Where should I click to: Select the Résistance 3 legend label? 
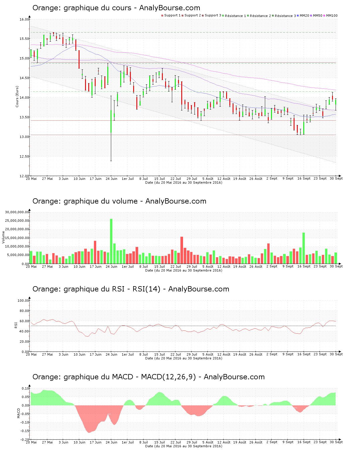pos(285,16)
